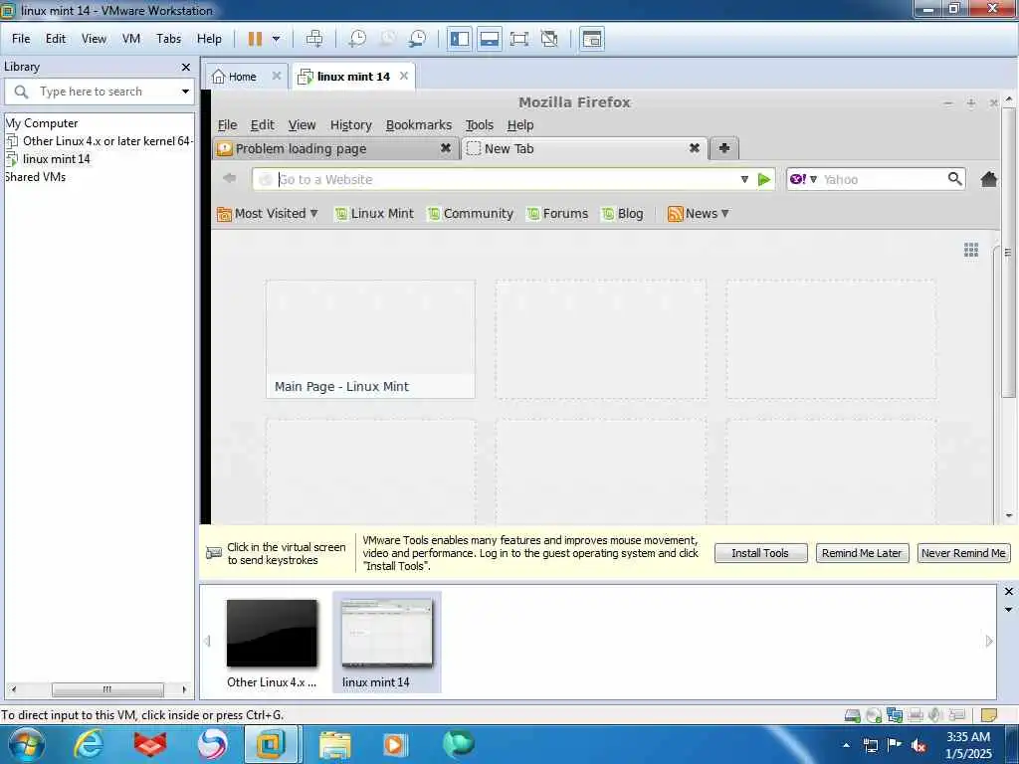Click the CD/DVD drive status icon
This screenshot has height=764, width=1019.
click(x=874, y=715)
